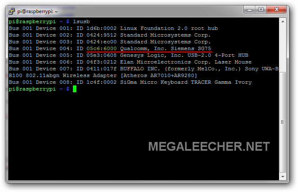The height and width of the screenshot is (192, 298).
Task: Click the first green pi@raspberrypi prompt
Action: coord(32,22)
